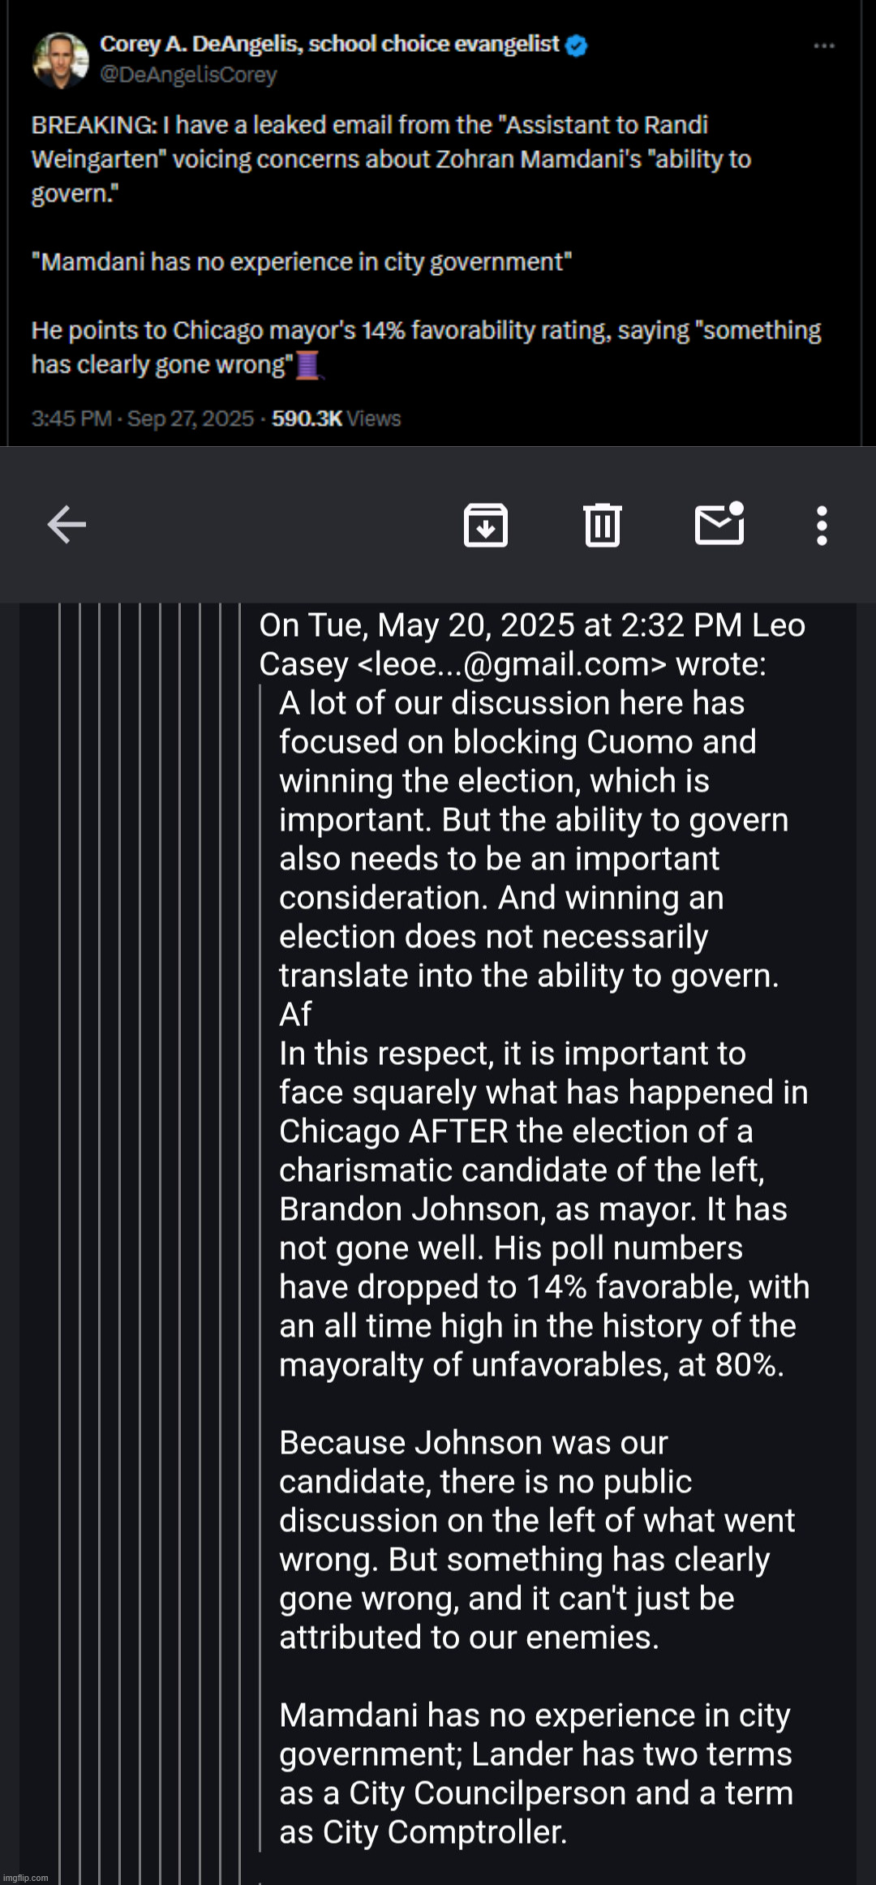Archive this email with the archive icon
This screenshot has height=1885, width=876.
[x=485, y=525]
